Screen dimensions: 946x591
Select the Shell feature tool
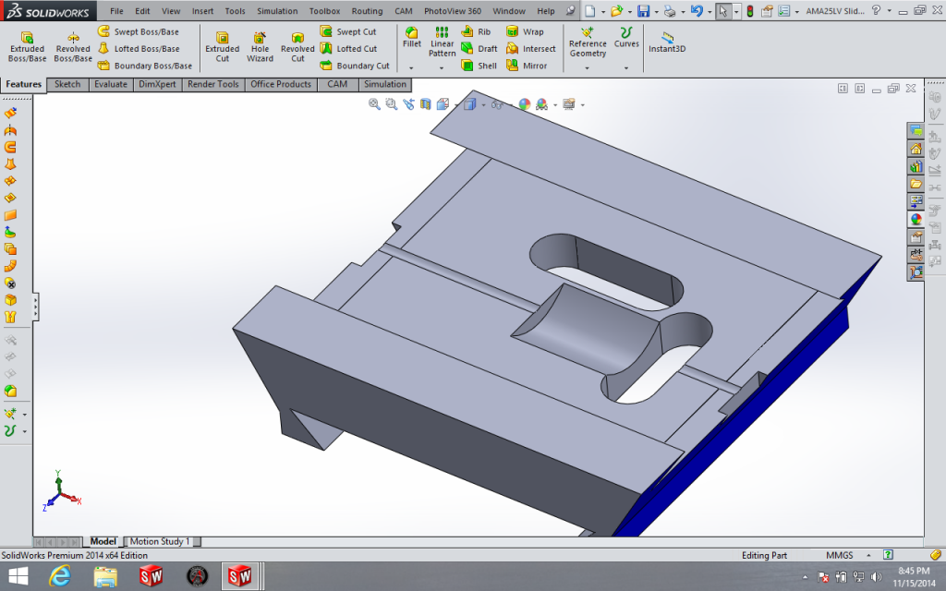point(479,66)
